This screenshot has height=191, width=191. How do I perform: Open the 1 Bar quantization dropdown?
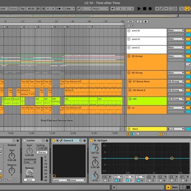[x=70, y=9]
